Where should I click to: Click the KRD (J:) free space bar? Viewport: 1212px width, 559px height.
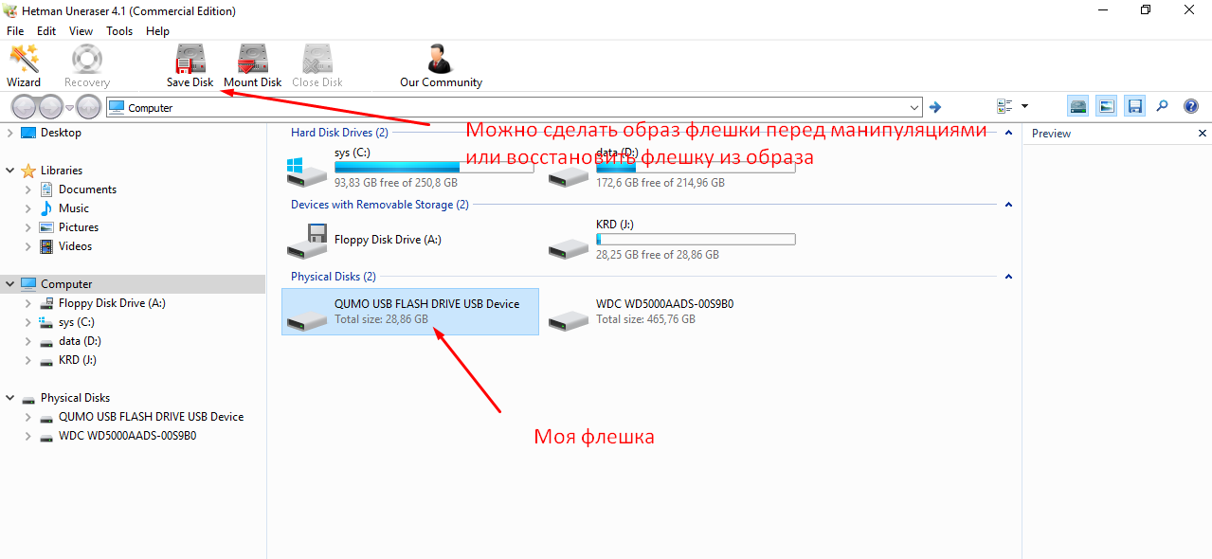696,240
